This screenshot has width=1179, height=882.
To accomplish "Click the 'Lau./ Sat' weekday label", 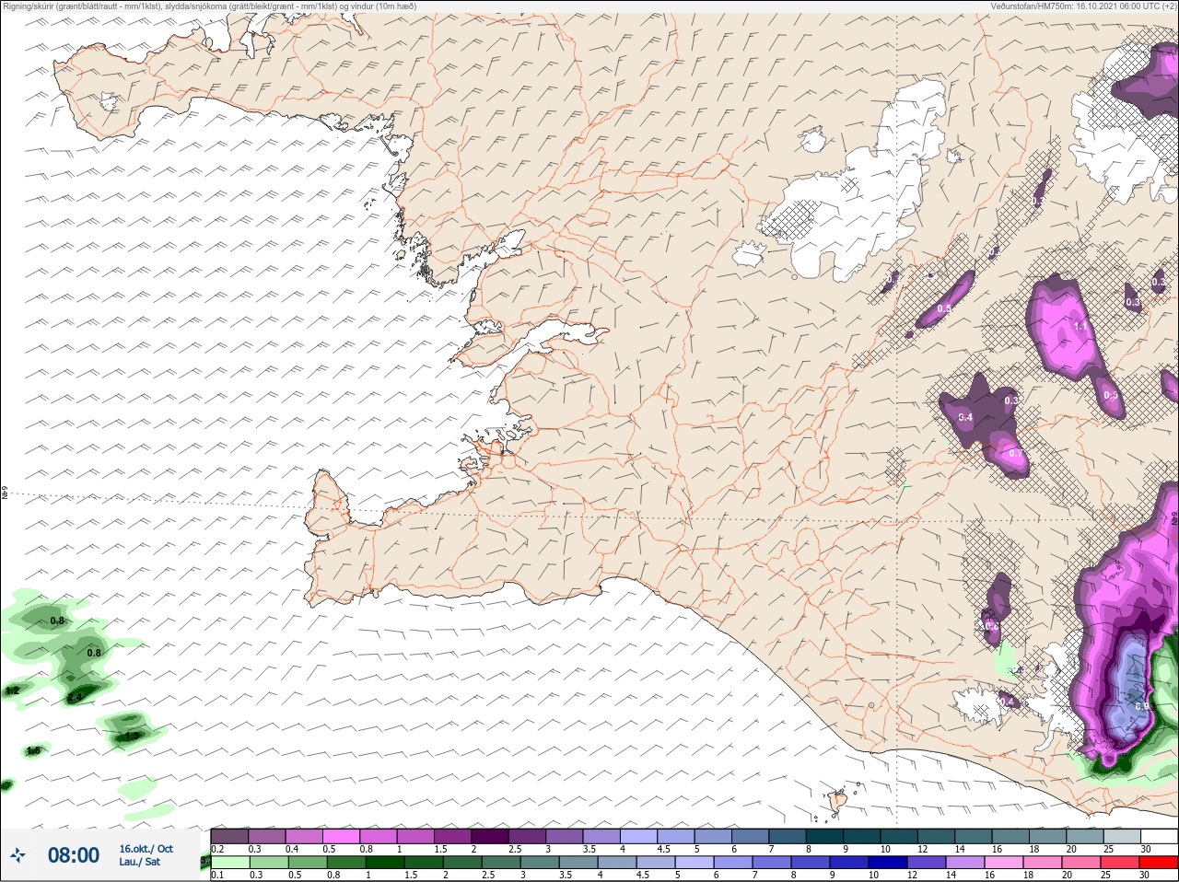I will click(x=139, y=862).
